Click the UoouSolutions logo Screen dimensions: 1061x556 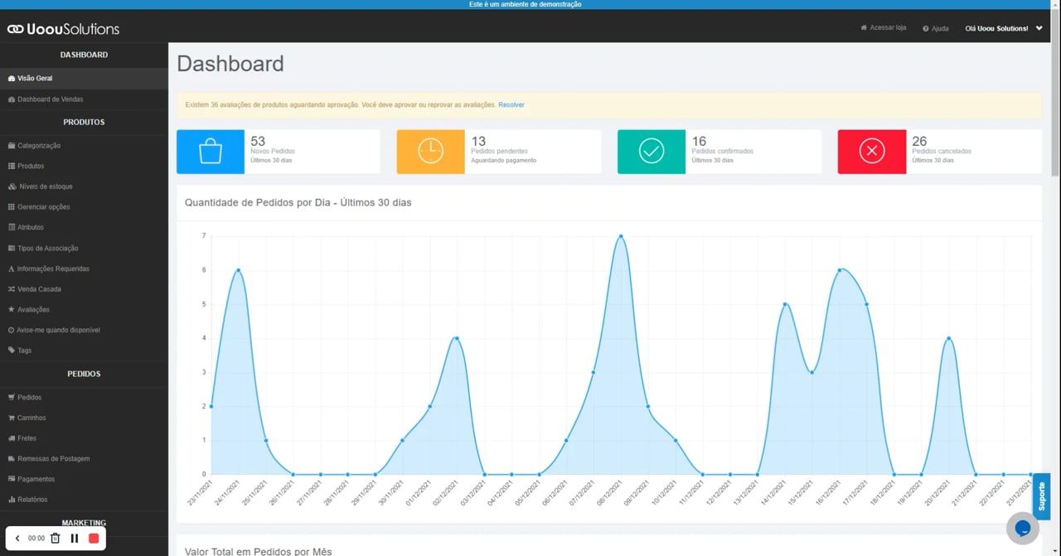pos(64,29)
